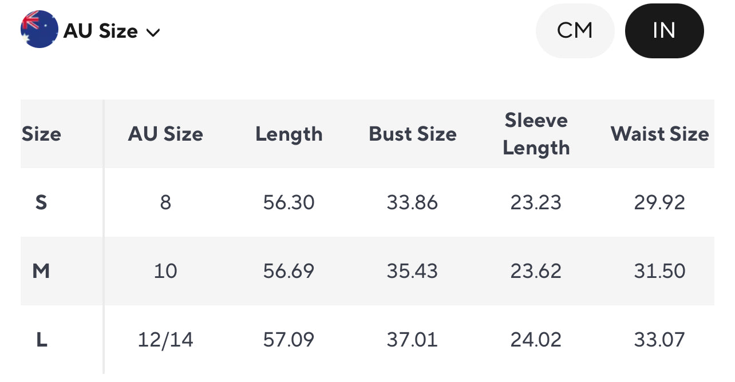Image resolution: width=735 pixels, height=382 pixels.
Task: Click waist size value 33.07
Action: (x=659, y=340)
